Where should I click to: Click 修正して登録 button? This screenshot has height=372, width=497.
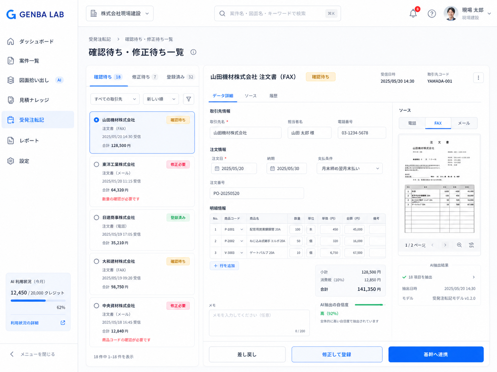click(337, 354)
